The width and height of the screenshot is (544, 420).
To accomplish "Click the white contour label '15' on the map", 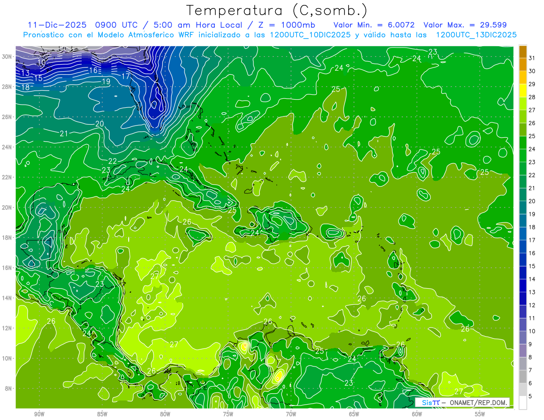I will point(39,78).
